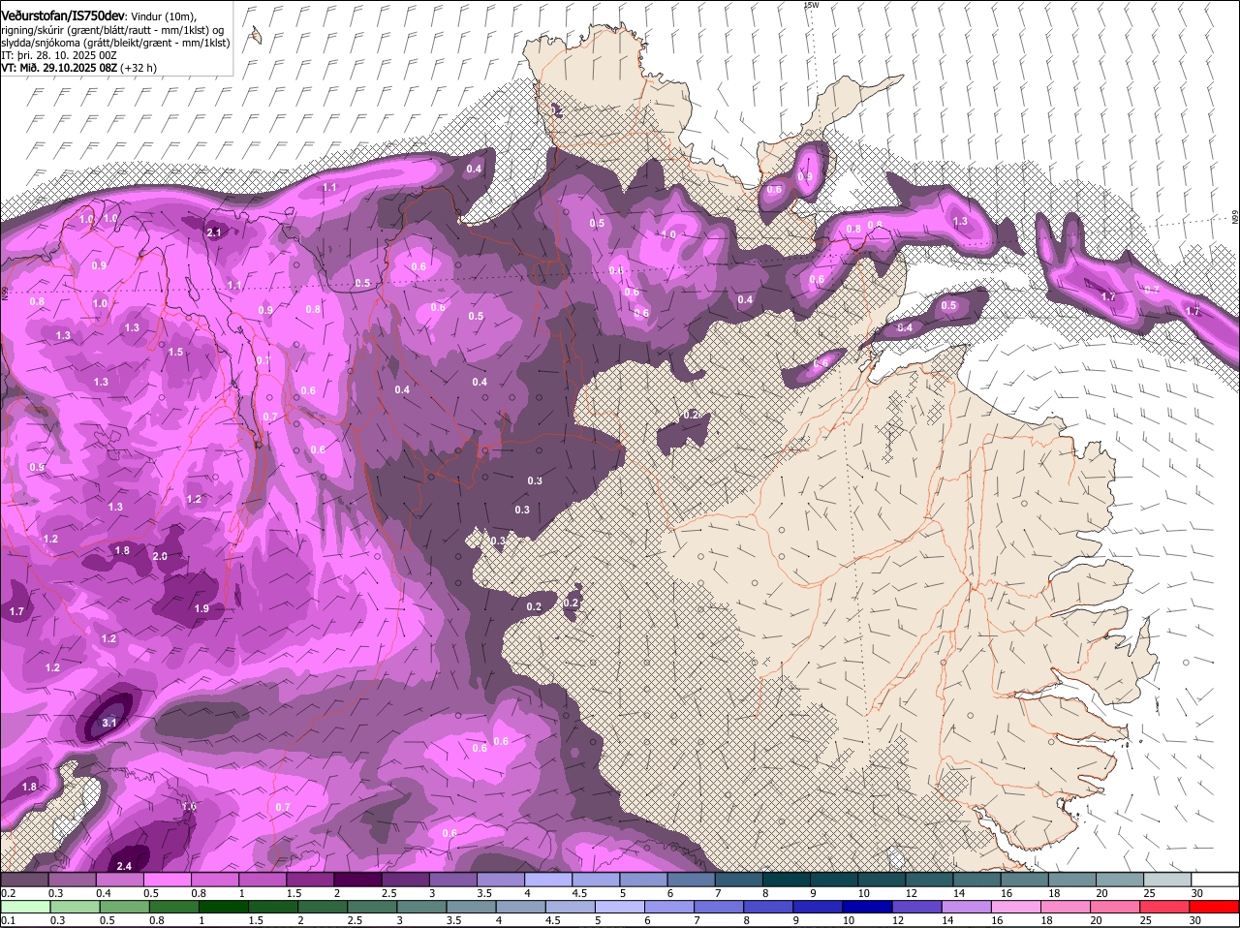This screenshot has height=928, width=1240.
Task: Pick darkest green rain swatch between 1 and 1.5
Action: 224,907
